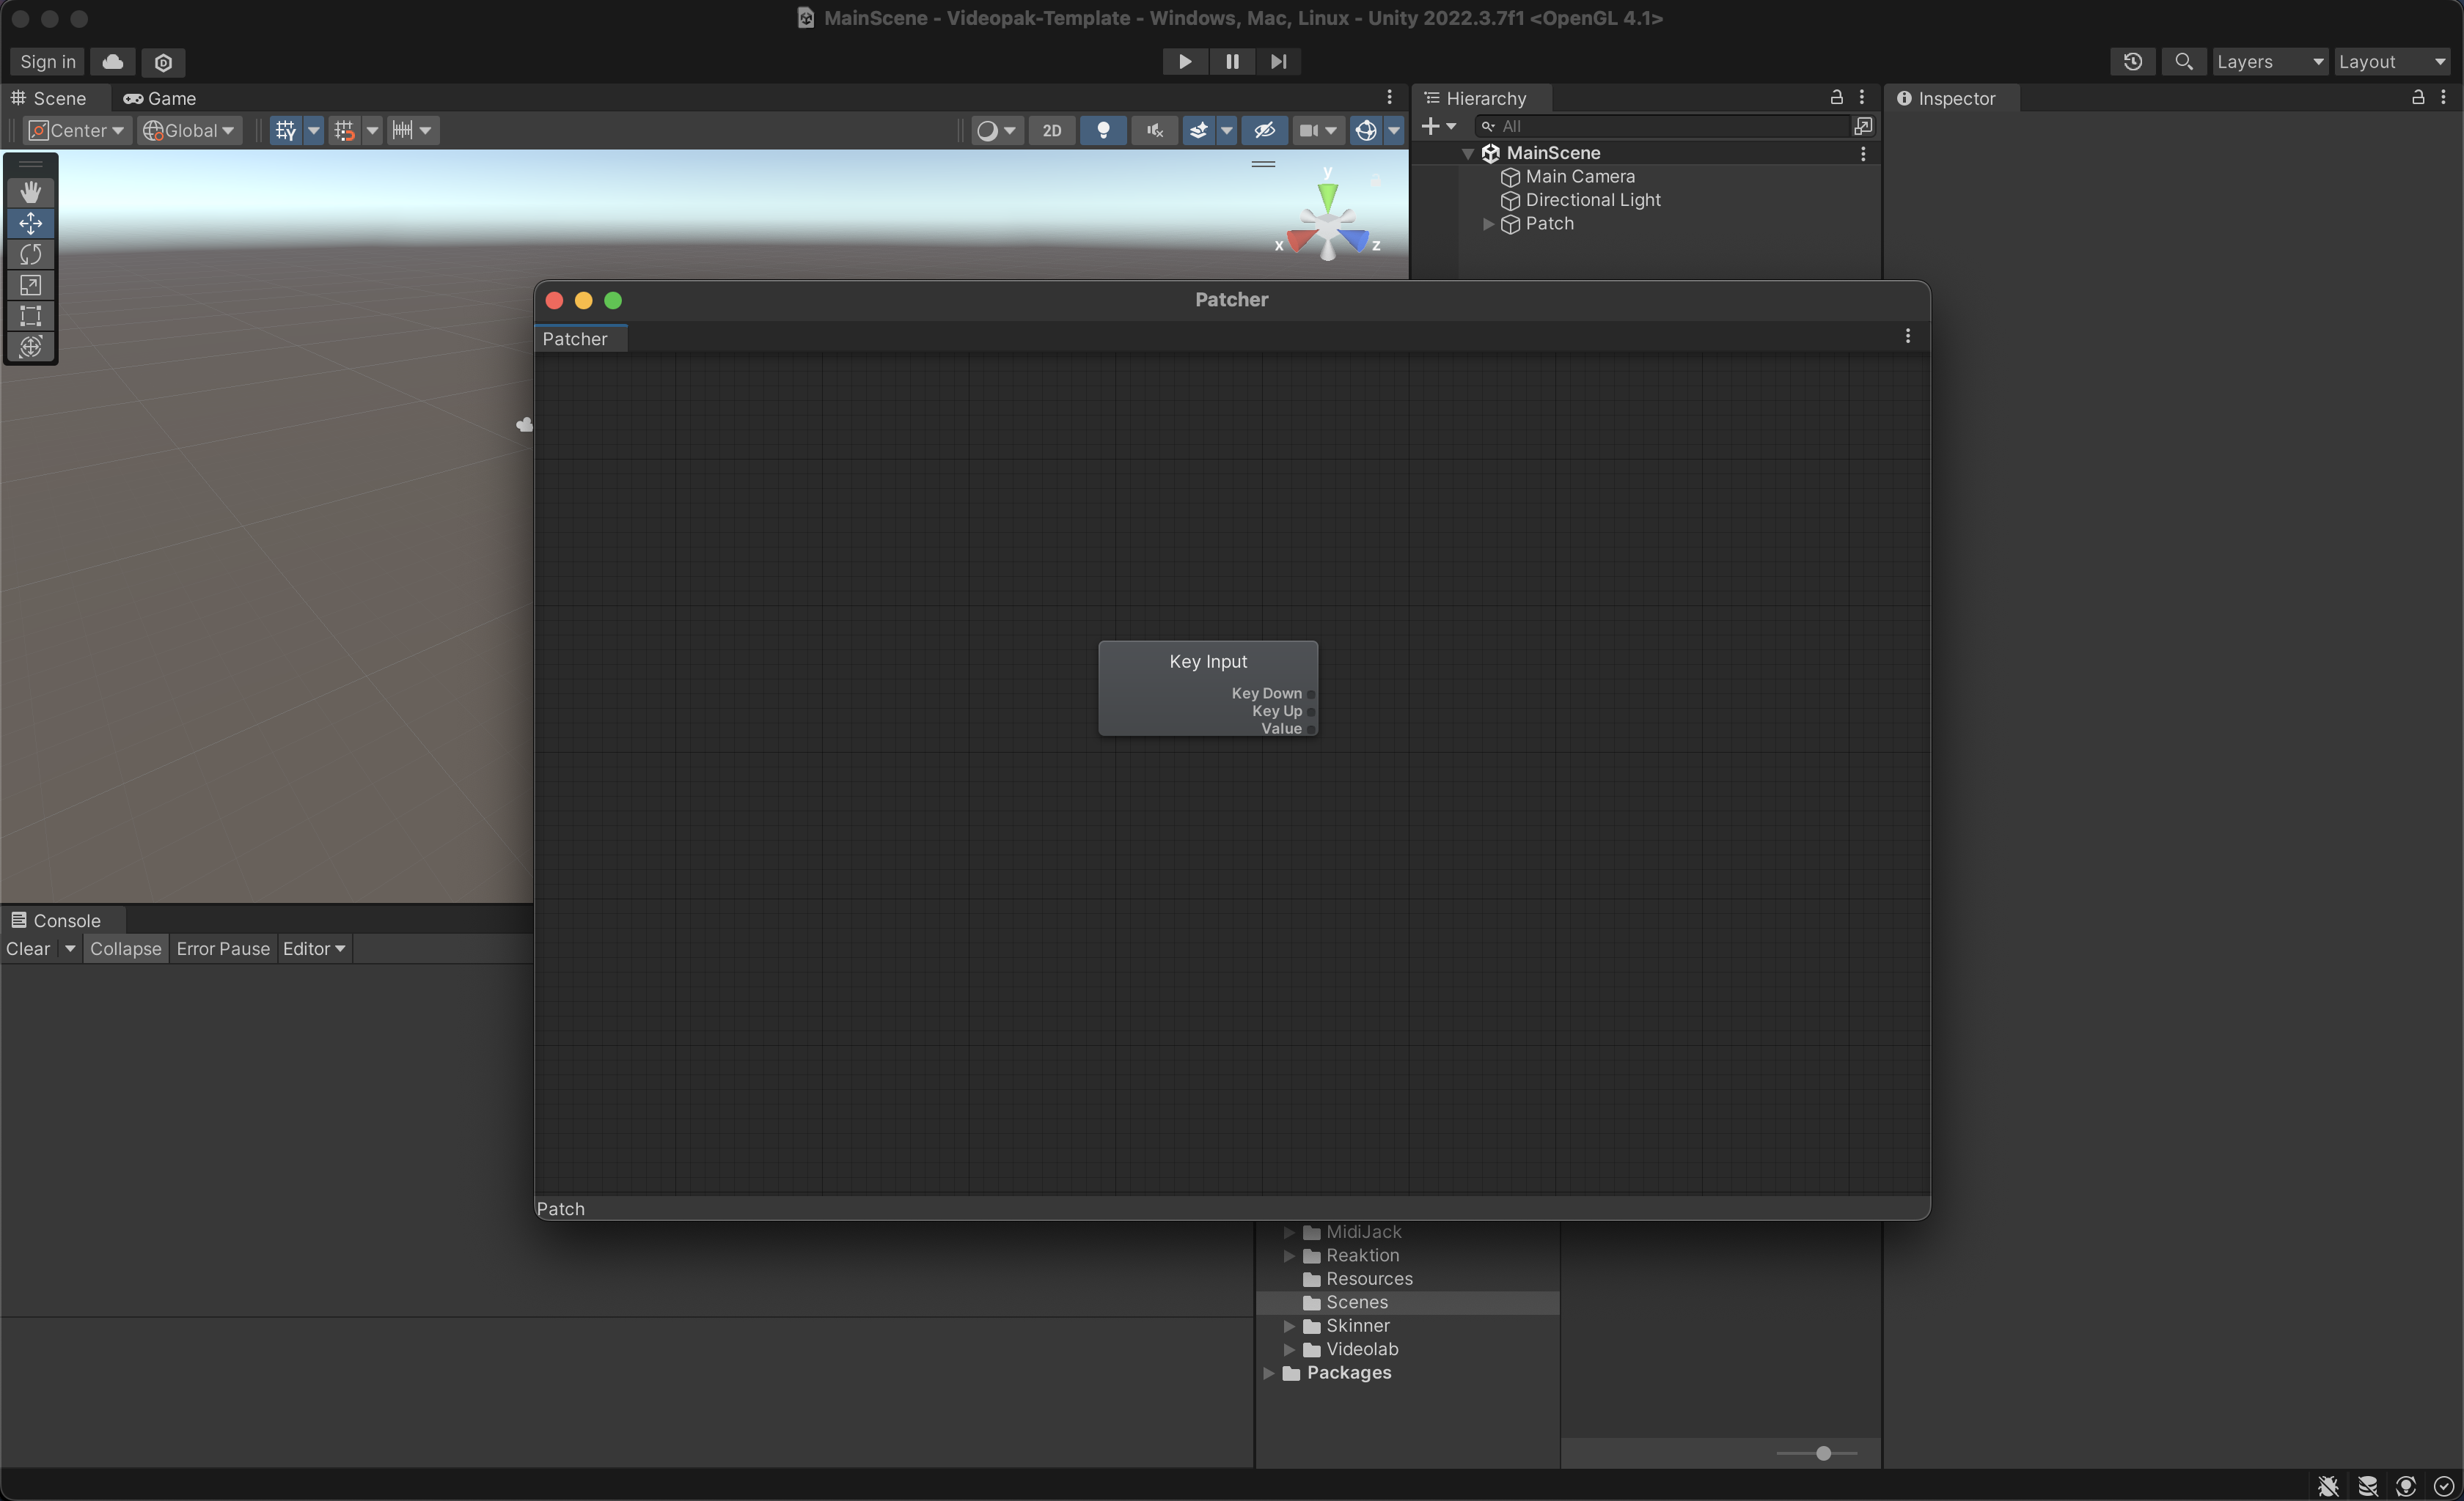Click the cloud services icon
This screenshot has height=1501, width=2464.
113,62
